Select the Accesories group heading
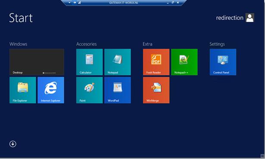265x159 pixels. point(86,44)
